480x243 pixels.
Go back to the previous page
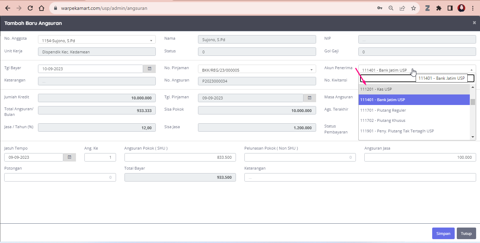click(8, 8)
